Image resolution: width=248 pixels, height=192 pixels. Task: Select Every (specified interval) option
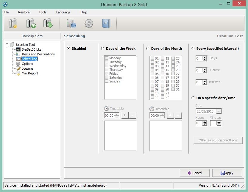click(x=193, y=49)
